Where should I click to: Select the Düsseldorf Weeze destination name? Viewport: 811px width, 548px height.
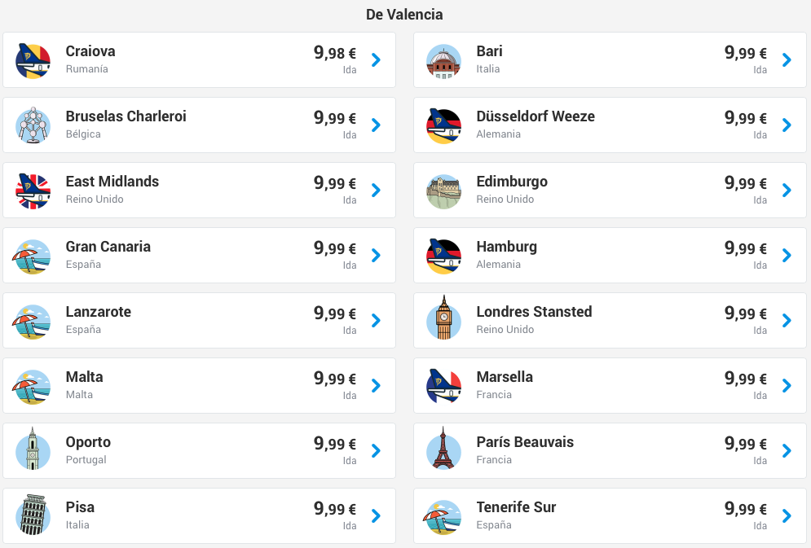536,116
